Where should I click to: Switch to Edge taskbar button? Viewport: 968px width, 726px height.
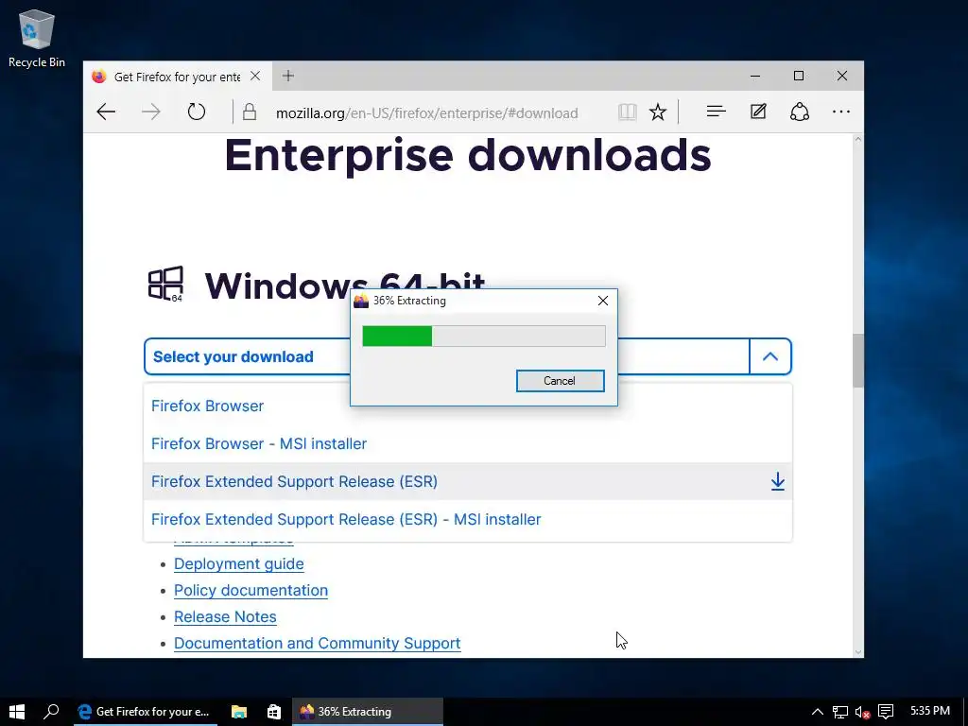coord(146,712)
